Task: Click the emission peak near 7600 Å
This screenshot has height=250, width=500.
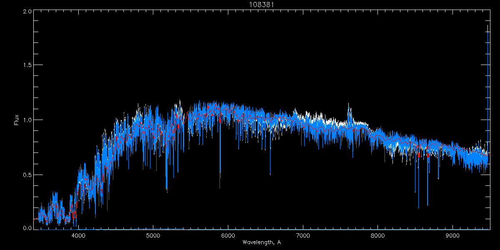Action: click(349, 109)
